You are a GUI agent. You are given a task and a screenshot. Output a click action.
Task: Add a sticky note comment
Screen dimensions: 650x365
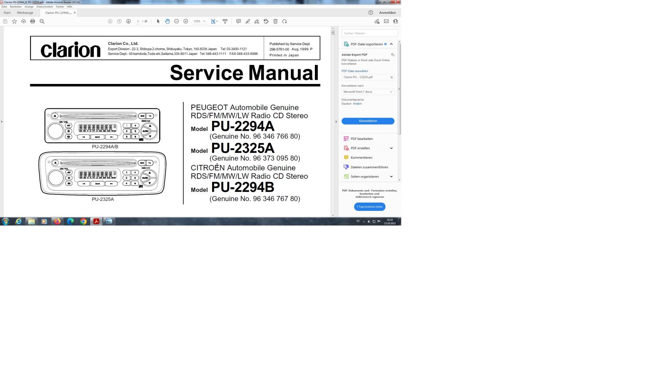238,21
